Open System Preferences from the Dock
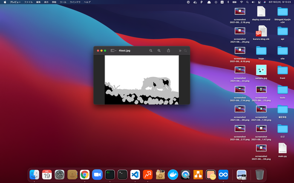 click(59, 175)
